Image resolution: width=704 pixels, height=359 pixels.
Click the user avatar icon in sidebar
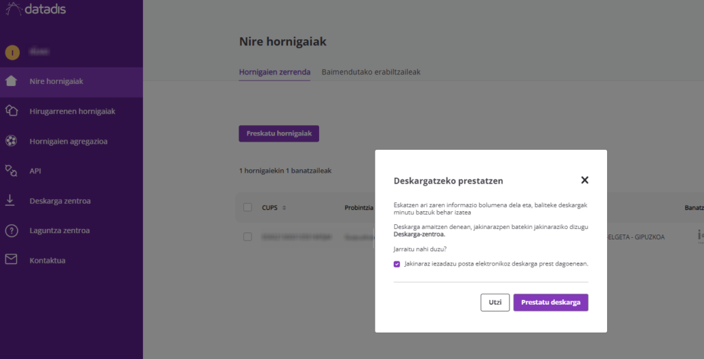[x=12, y=52]
